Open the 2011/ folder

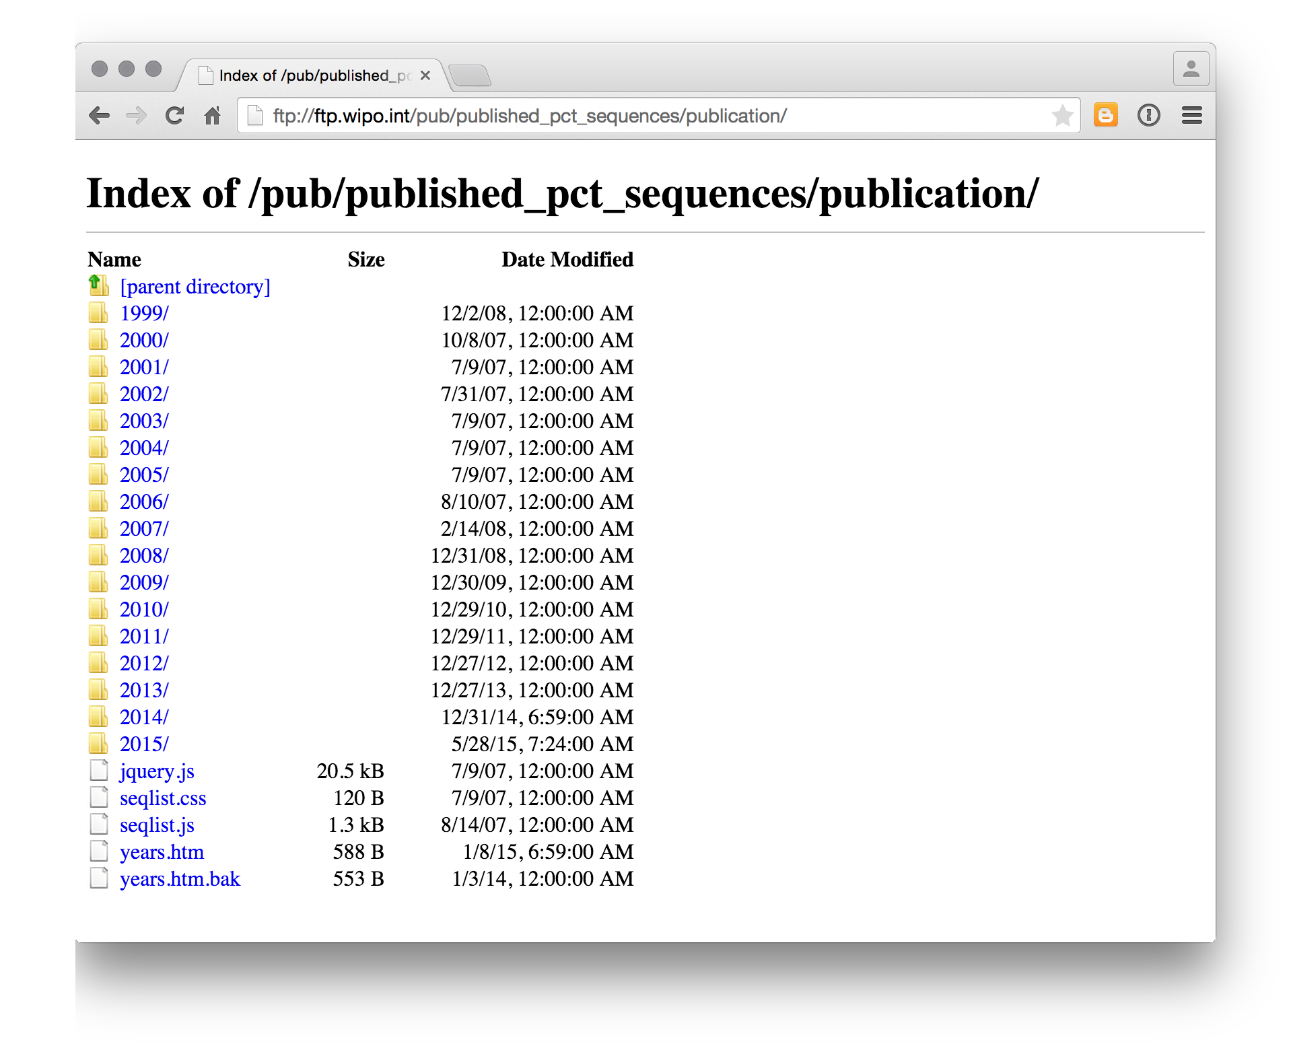[144, 637]
